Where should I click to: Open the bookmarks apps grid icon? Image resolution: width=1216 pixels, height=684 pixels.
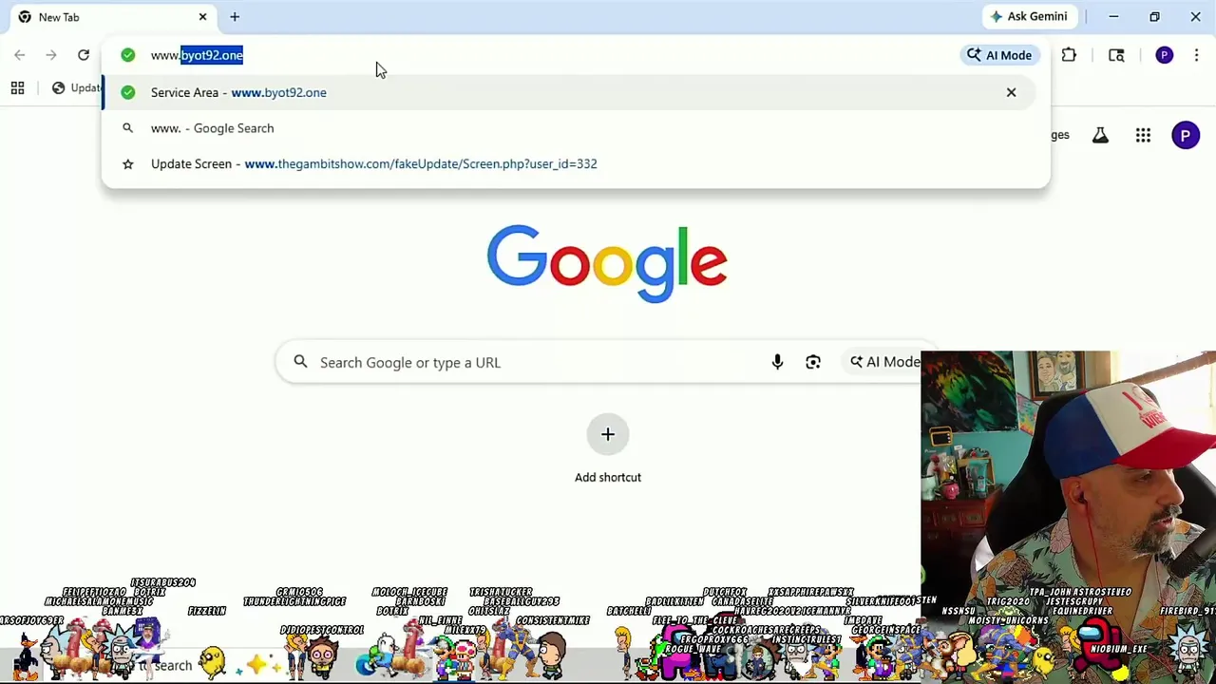tap(17, 88)
